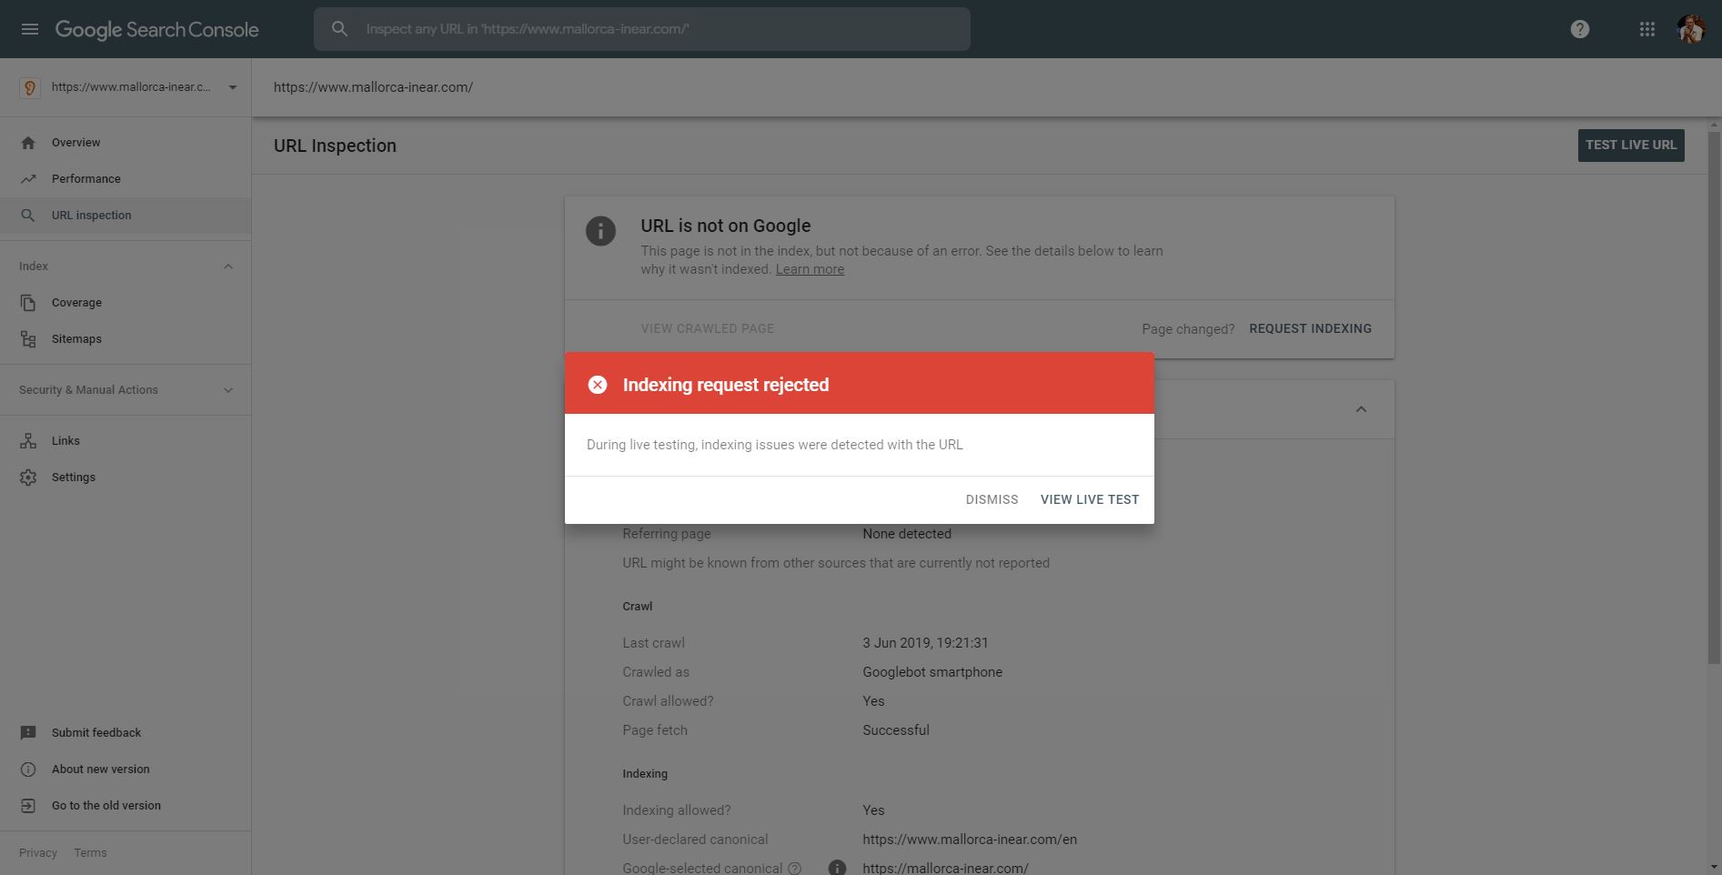This screenshot has width=1722, height=875.
Task: Click the Settings gear icon
Action: point(28,478)
